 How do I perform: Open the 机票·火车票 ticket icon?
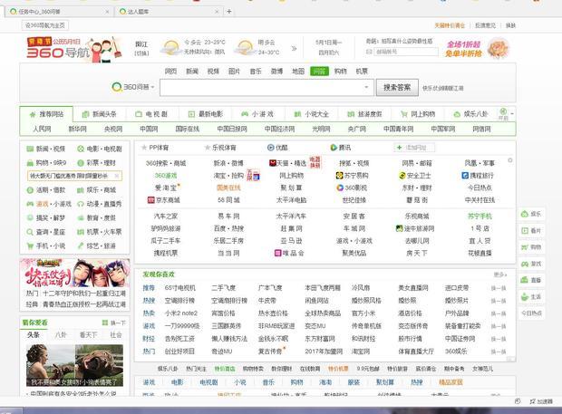[x=81, y=232]
